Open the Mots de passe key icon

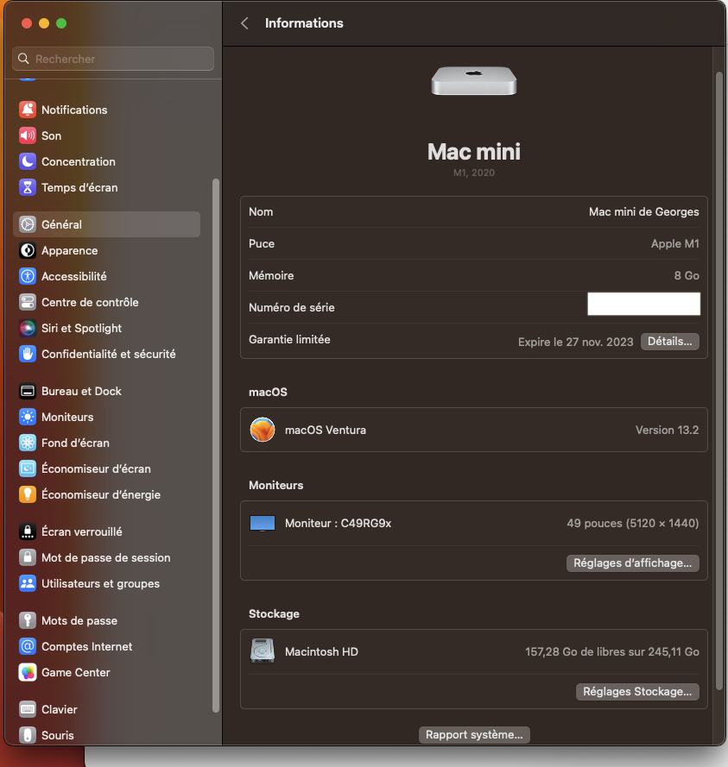pos(28,620)
